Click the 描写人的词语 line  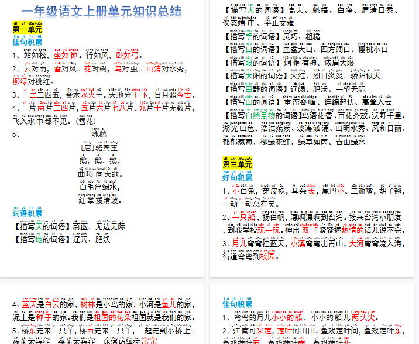[x=311, y=9]
